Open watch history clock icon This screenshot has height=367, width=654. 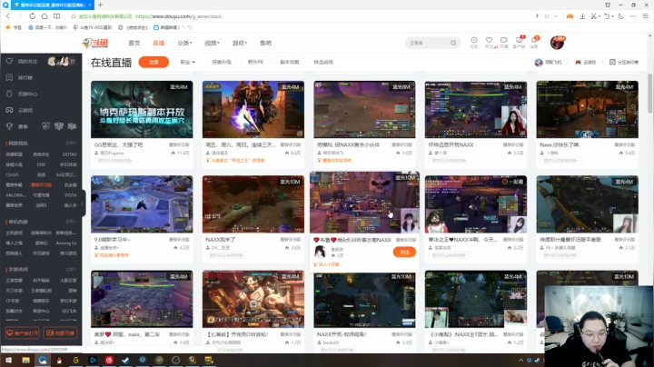click(x=474, y=41)
